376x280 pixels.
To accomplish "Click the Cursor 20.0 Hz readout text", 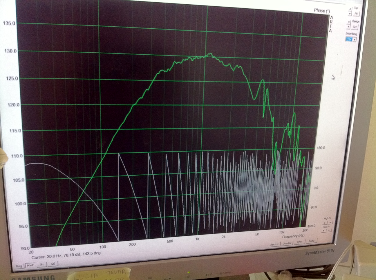I will click(x=66, y=255).
